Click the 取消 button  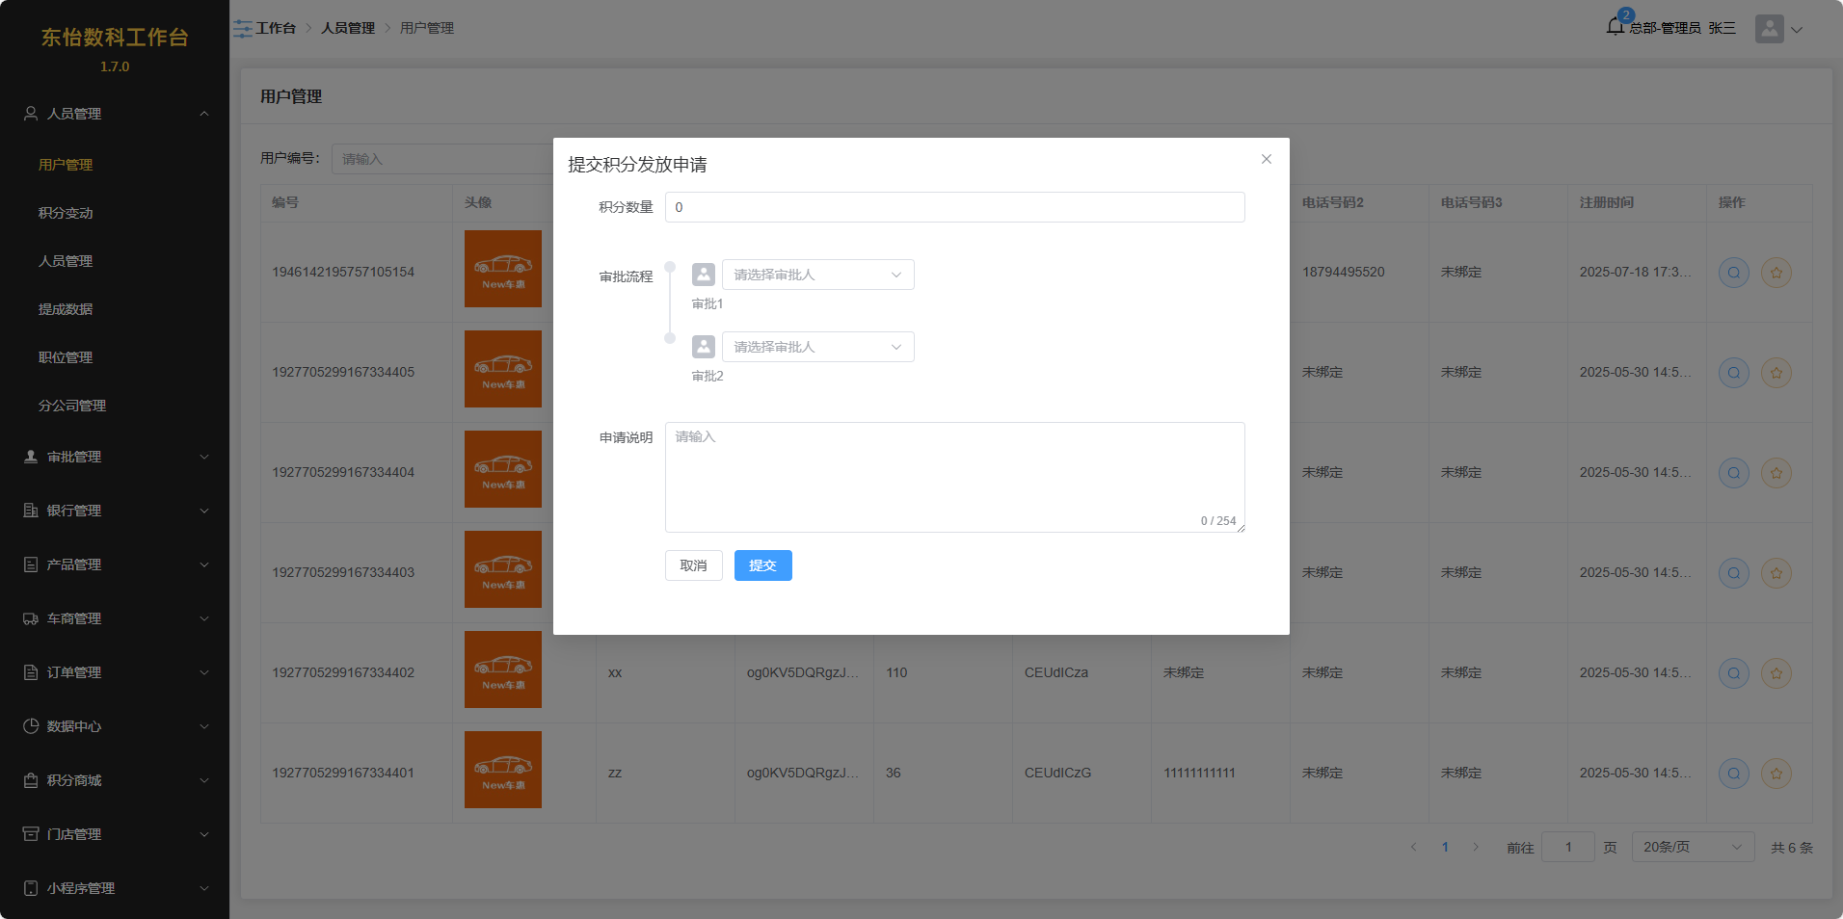[x=693, y=565]
